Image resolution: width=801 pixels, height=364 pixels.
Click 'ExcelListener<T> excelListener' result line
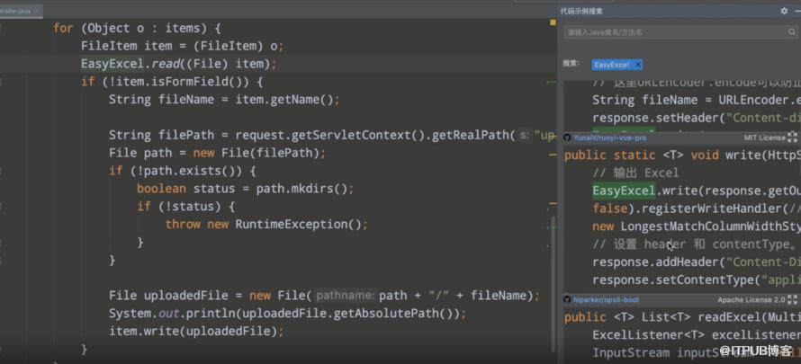pyautogui.click(x=697, y=335)
